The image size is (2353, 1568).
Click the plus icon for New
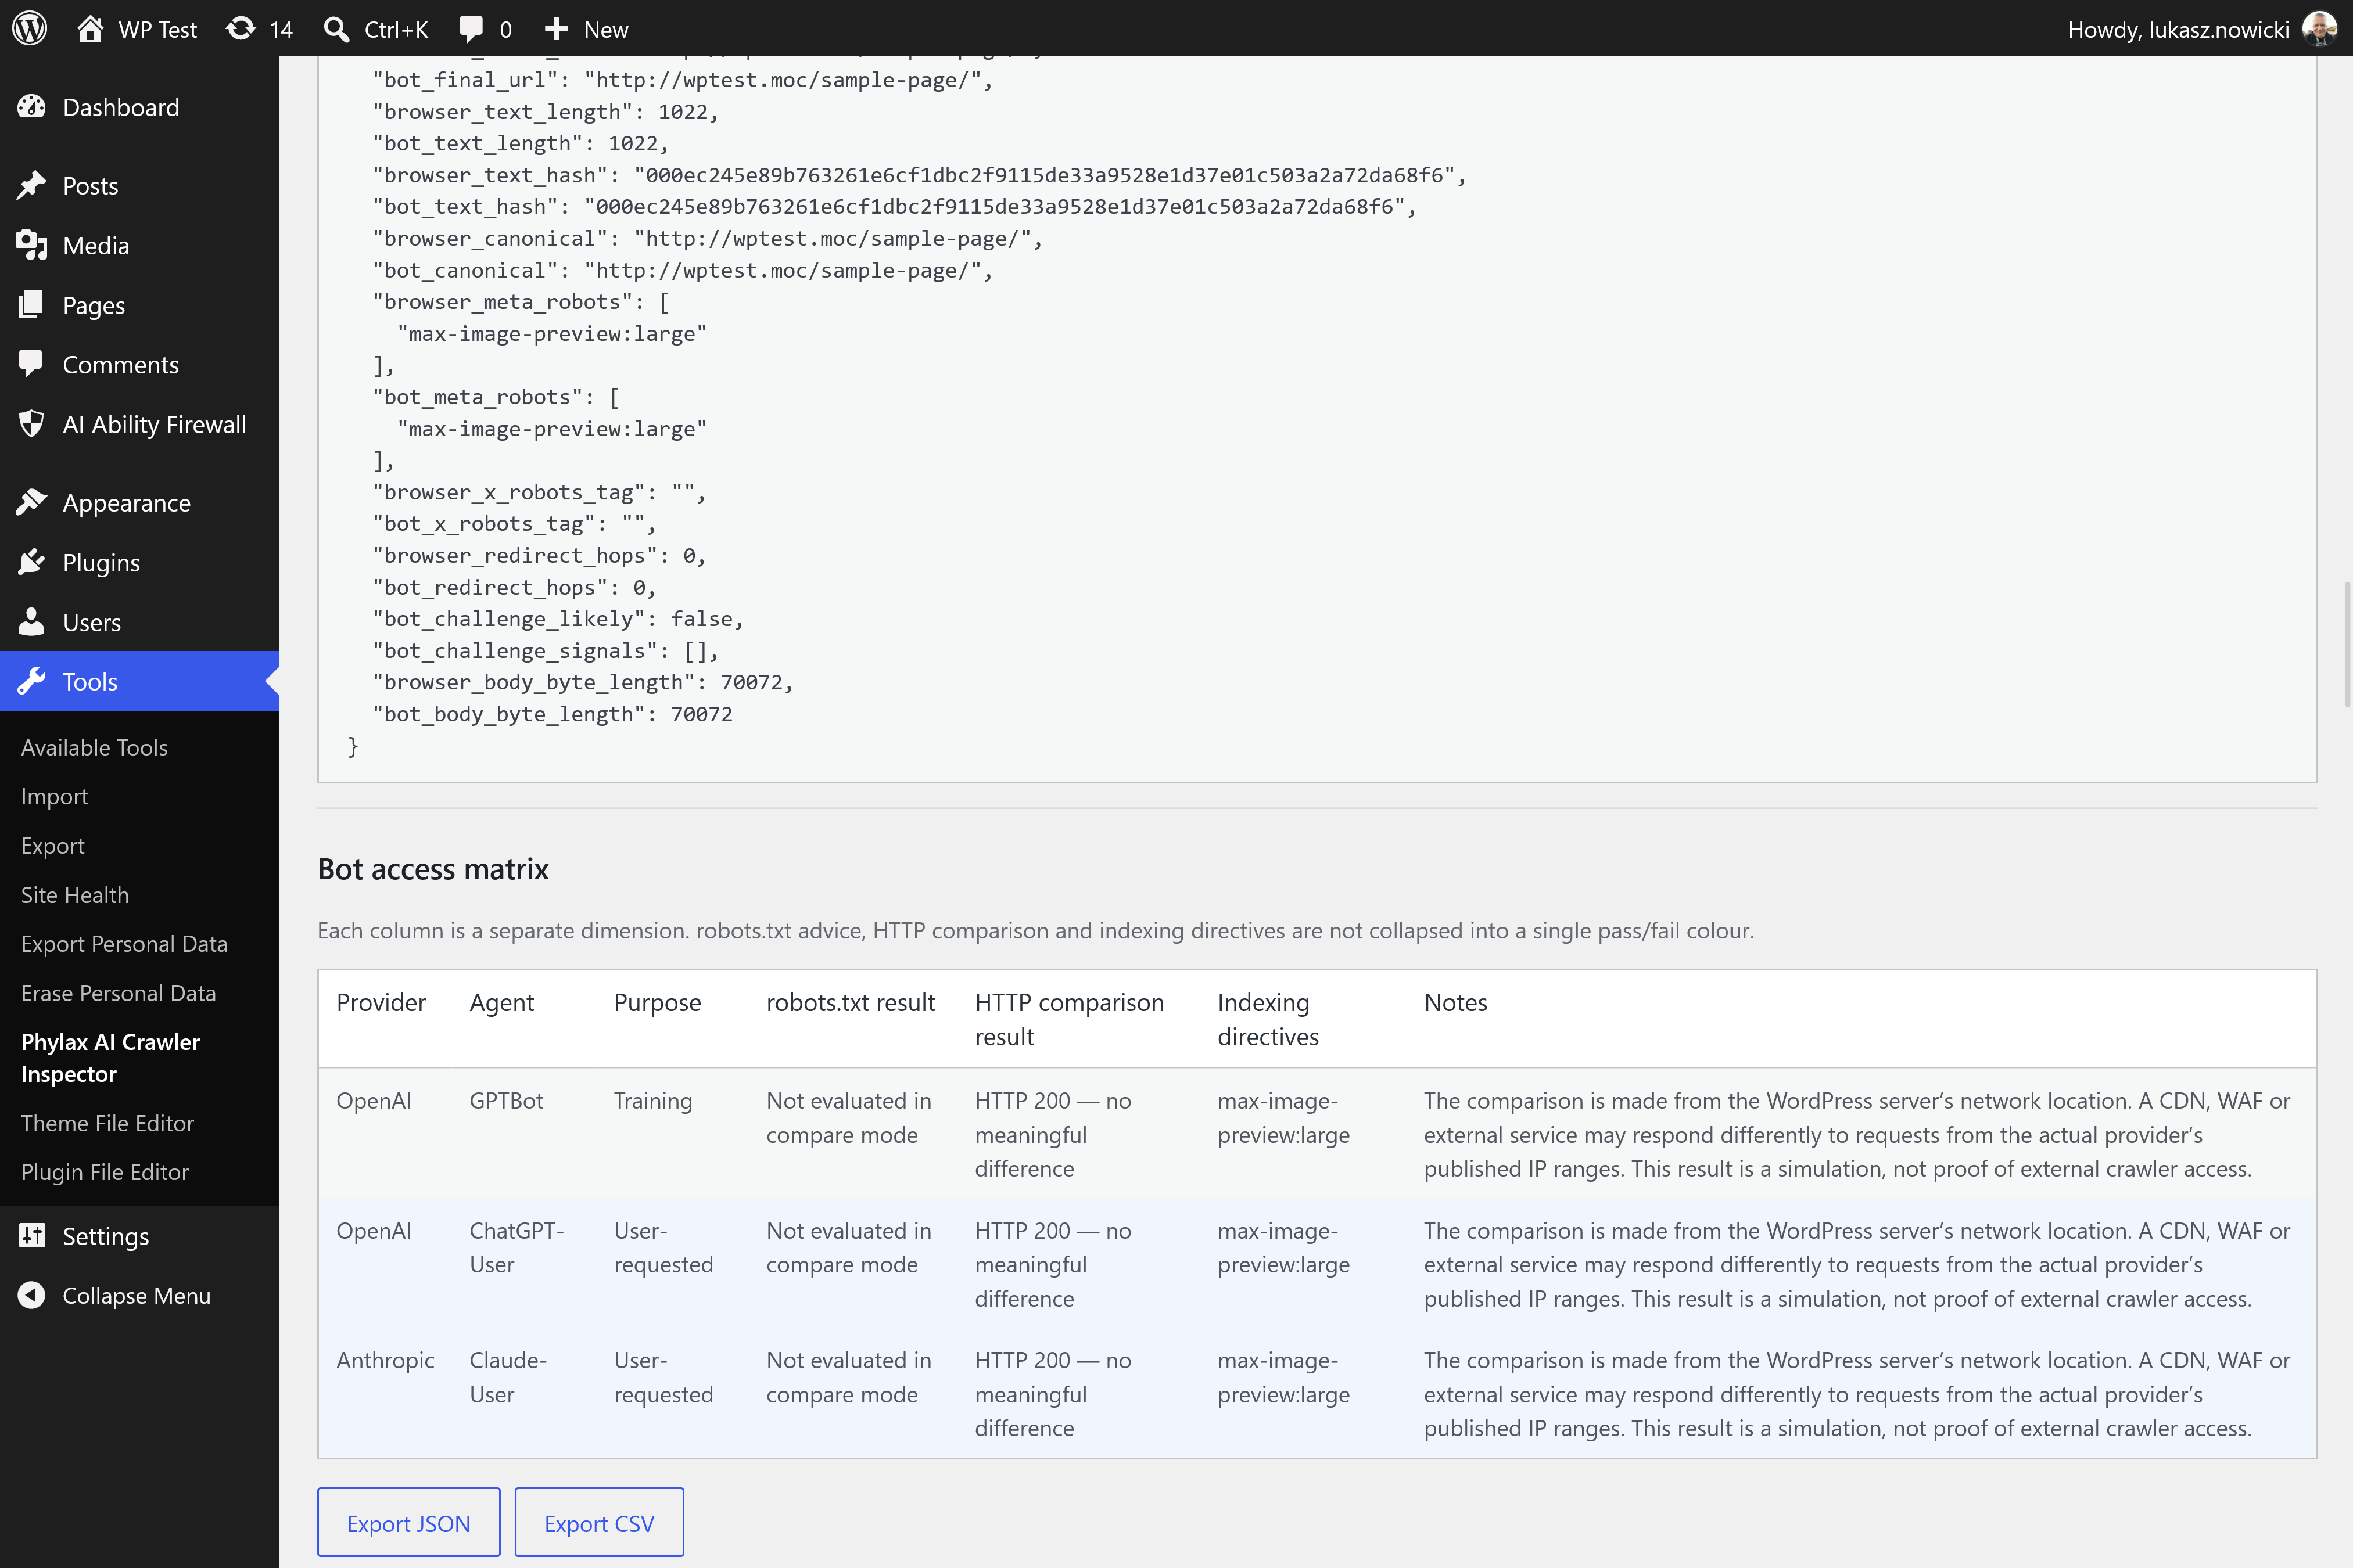[x=556, y=29]
